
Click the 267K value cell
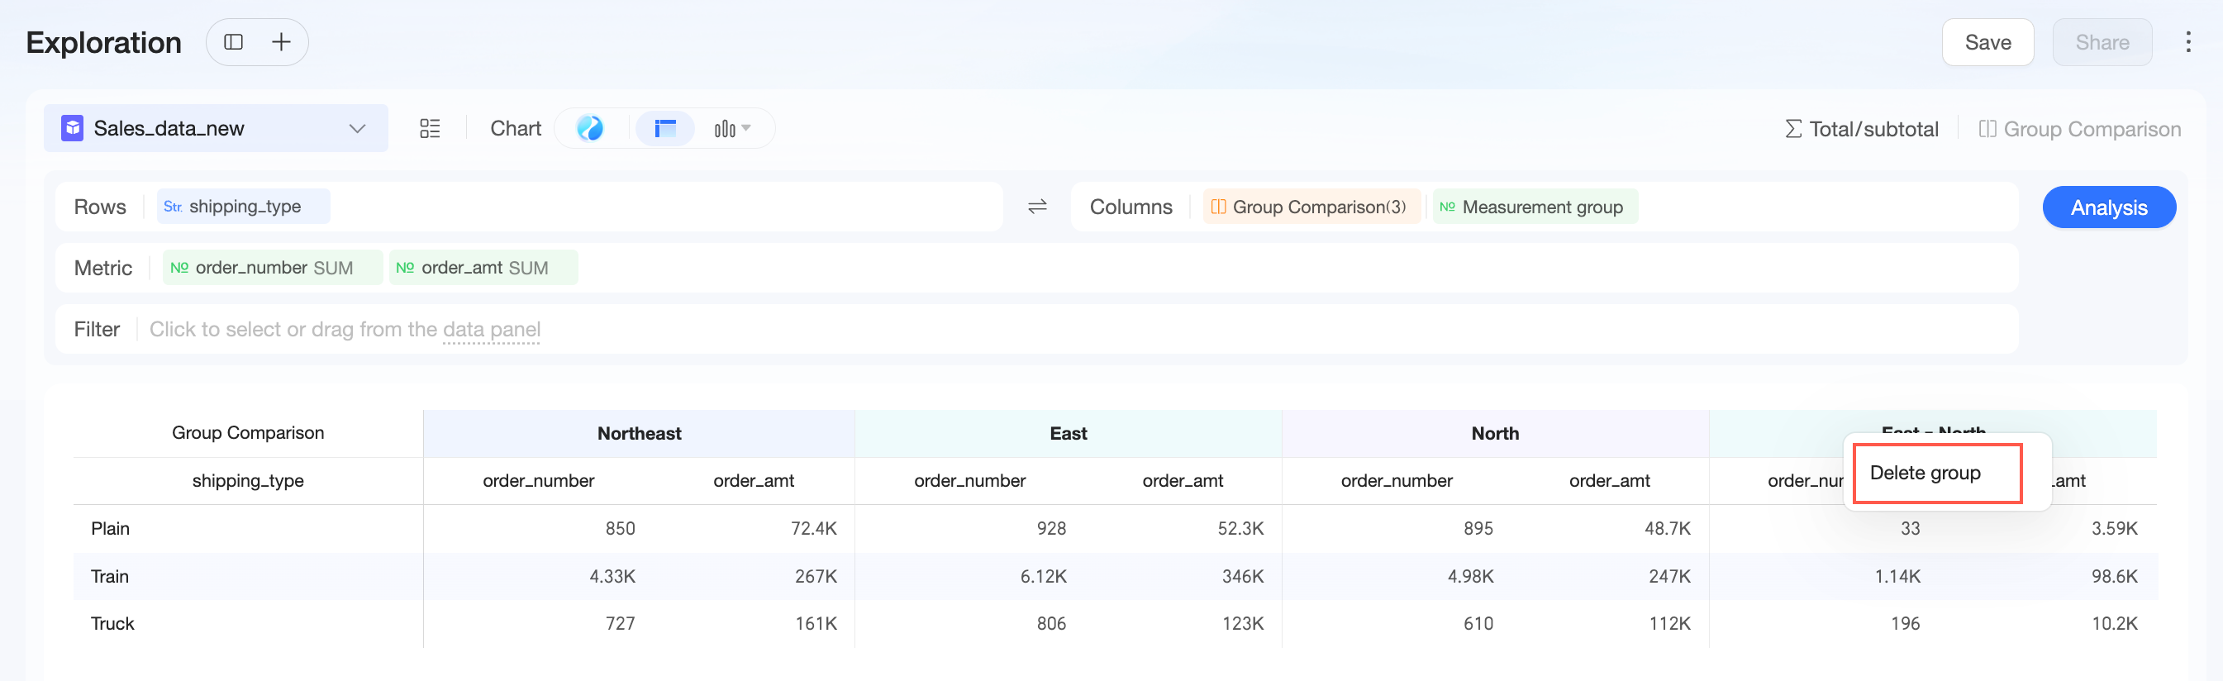(816, 577)
